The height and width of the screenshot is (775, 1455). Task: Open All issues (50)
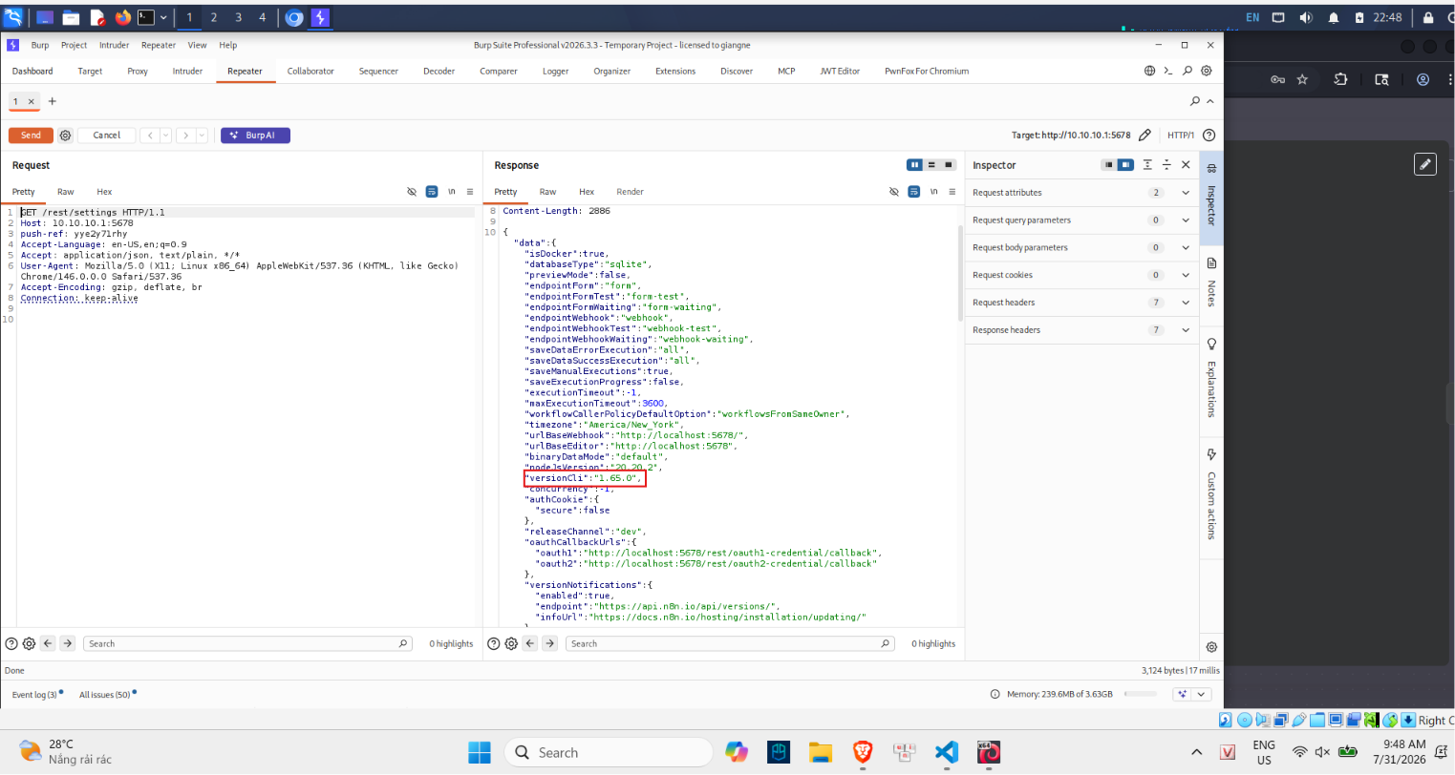pyautogui.click(x=107, y=695)
